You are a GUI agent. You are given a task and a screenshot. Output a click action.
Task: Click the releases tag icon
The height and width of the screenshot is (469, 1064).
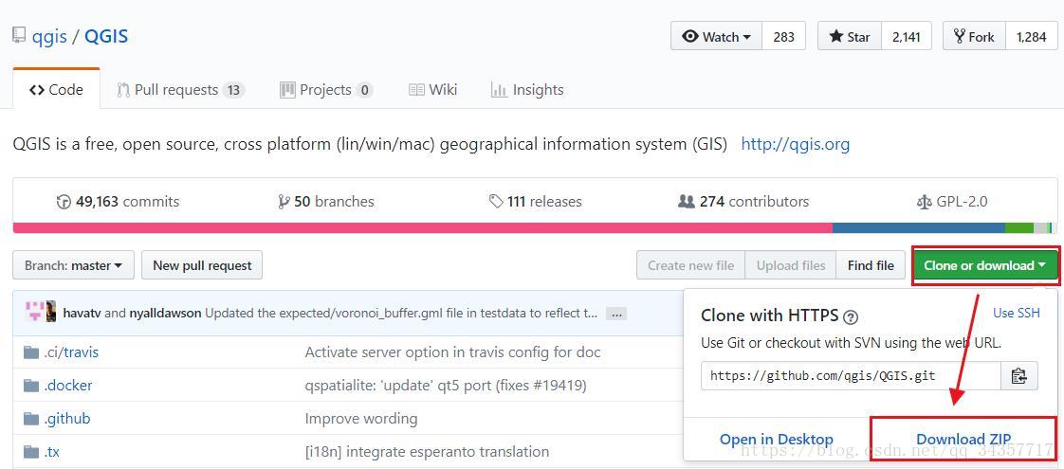pos(496,202)
